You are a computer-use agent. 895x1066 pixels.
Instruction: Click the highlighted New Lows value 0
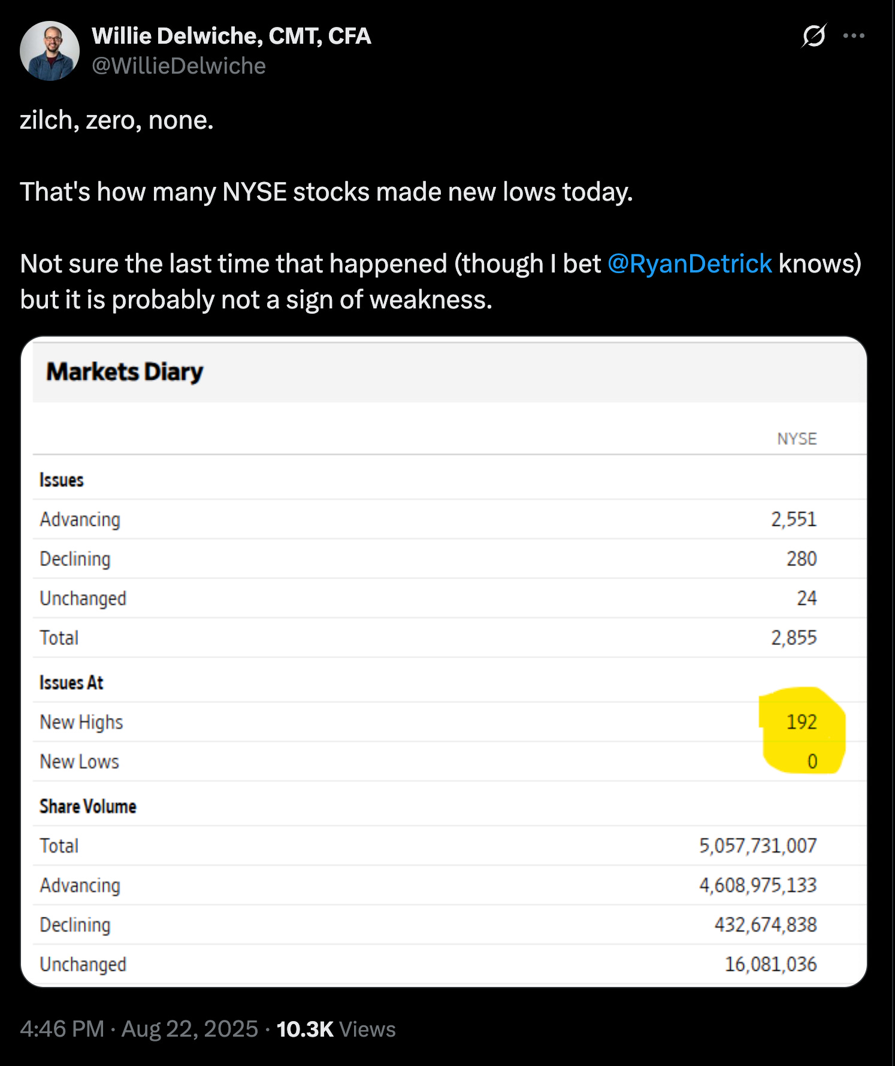coord(812,761)
